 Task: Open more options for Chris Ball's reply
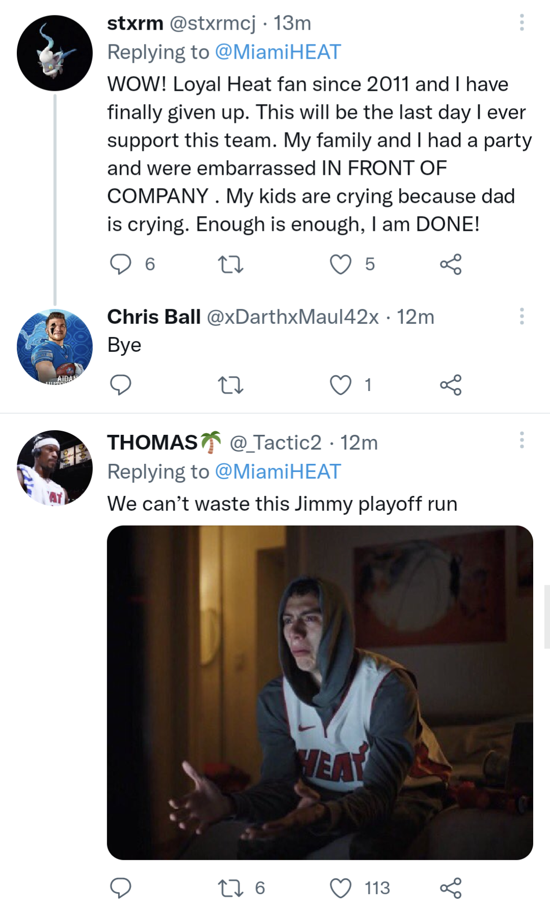pos(521,316)
